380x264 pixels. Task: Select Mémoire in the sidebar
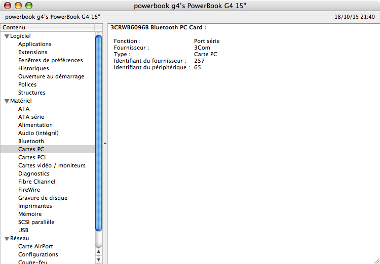[30, 214]
